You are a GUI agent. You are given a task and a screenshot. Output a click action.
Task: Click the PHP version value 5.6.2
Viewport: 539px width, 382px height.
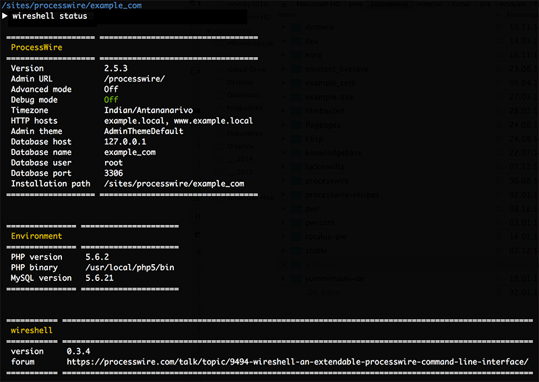97,257
